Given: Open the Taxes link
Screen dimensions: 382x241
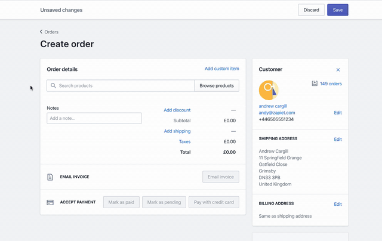Looking at the screenshot, I should (184, 142).
